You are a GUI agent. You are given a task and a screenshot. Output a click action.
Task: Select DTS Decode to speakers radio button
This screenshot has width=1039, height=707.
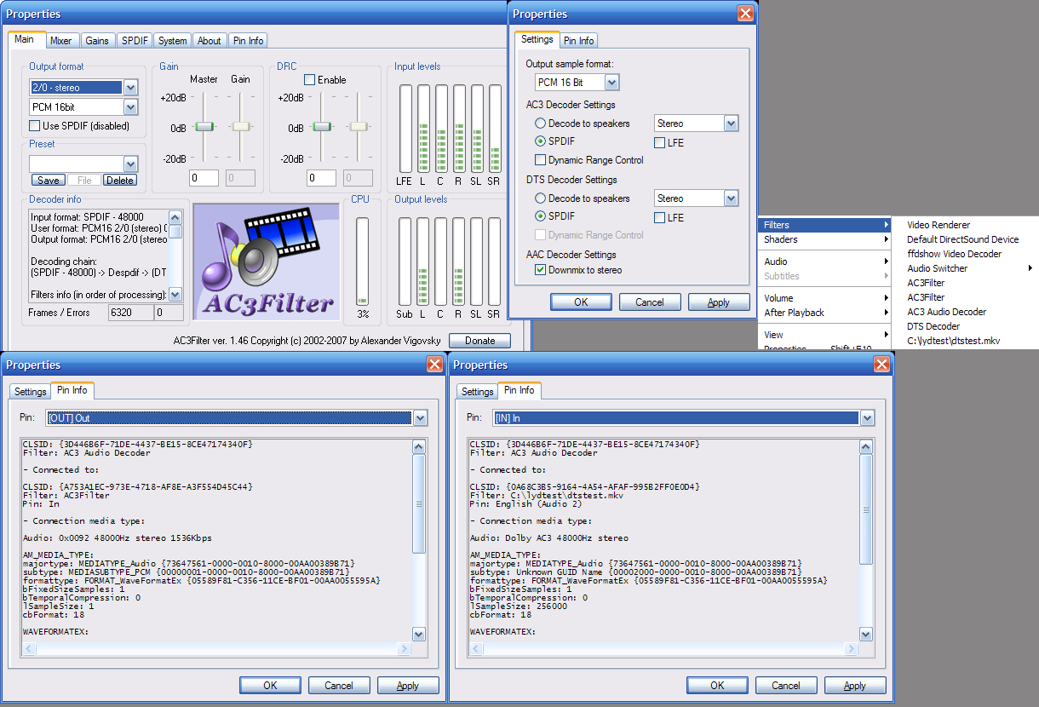(x=541, y=198)
